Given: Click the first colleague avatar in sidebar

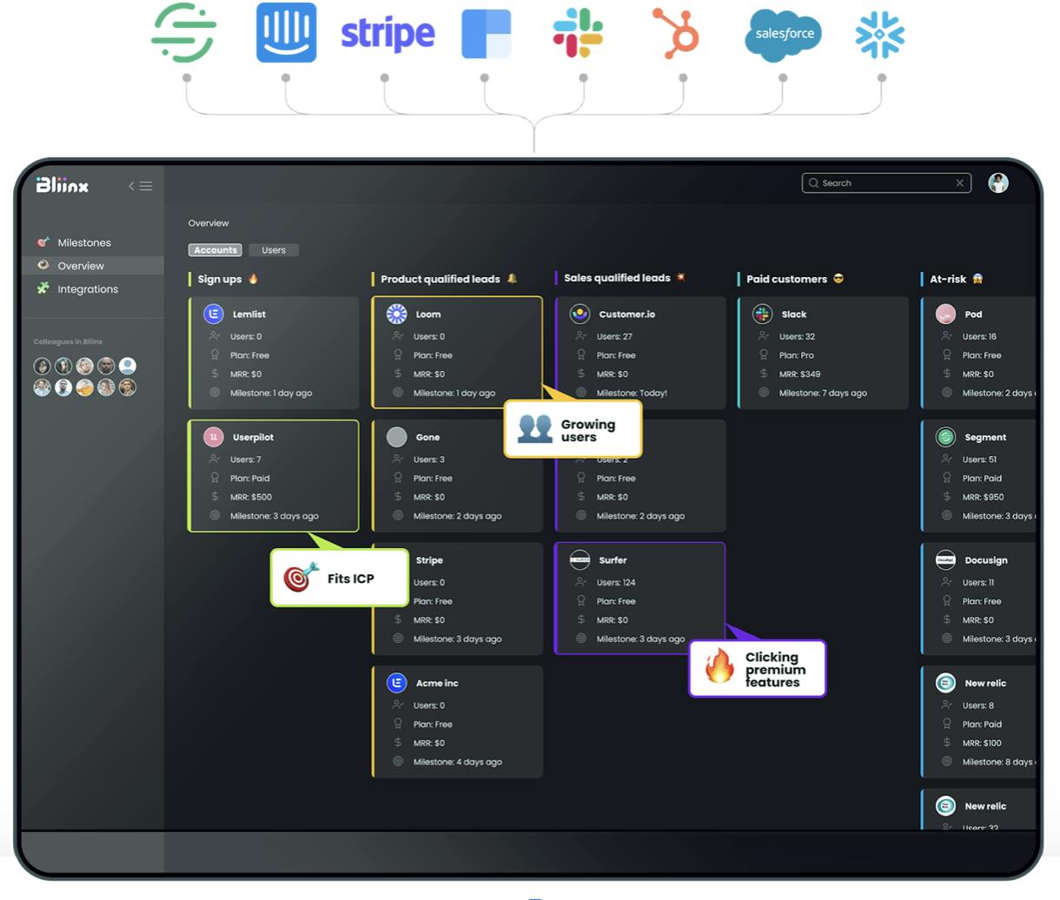Looking at the screenshot, I should pyautogui.click(x=42, y=366).
